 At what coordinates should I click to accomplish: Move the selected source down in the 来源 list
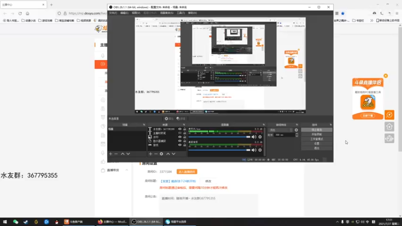click(173, 154)
